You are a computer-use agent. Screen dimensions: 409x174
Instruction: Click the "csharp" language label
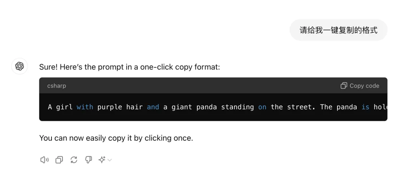[56, 86]
